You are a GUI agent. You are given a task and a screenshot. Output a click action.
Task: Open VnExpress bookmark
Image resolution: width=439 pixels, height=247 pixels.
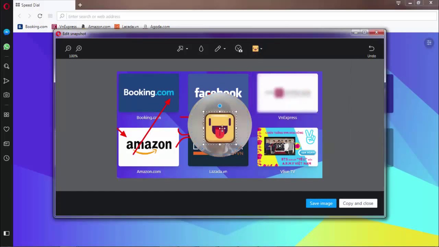pos(64,26)
